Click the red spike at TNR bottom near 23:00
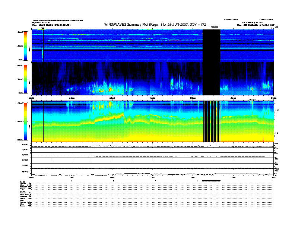The height and width of the screenshot is (228, 295). pos(263,140)
